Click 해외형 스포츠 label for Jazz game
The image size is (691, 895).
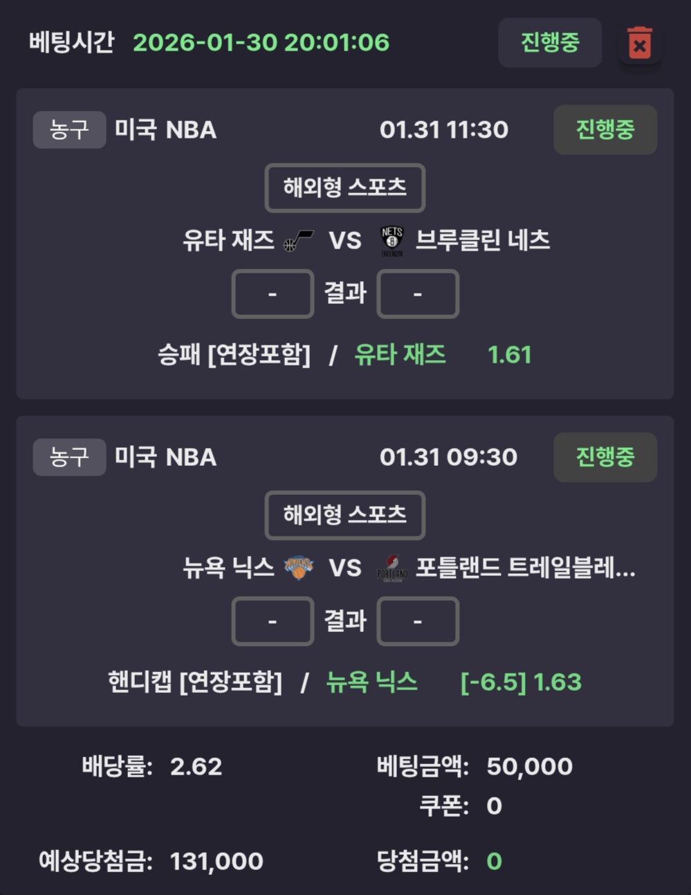click(344, 188)
